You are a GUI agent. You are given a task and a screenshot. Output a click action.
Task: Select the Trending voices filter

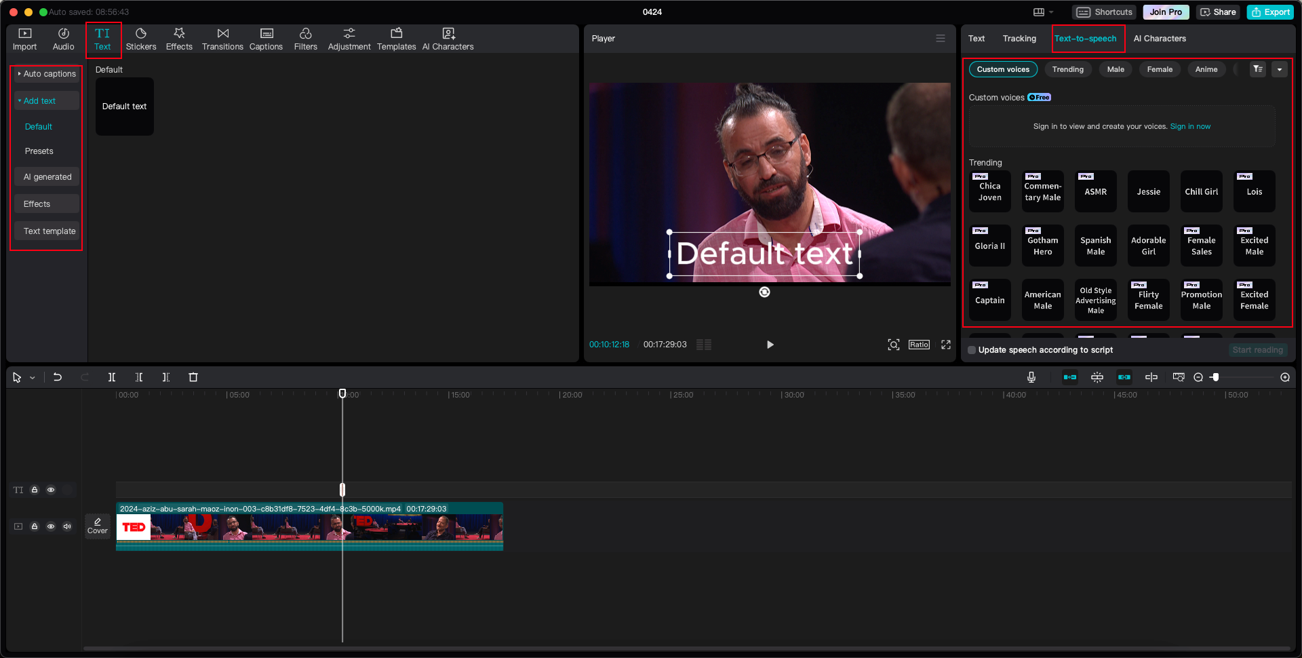click(1068, 69)
